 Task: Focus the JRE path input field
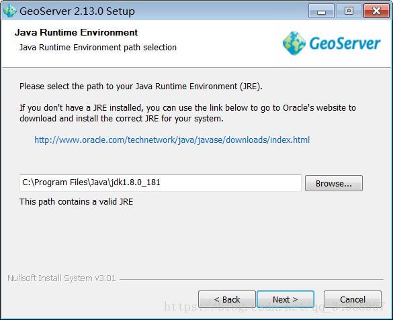point(161,183)
